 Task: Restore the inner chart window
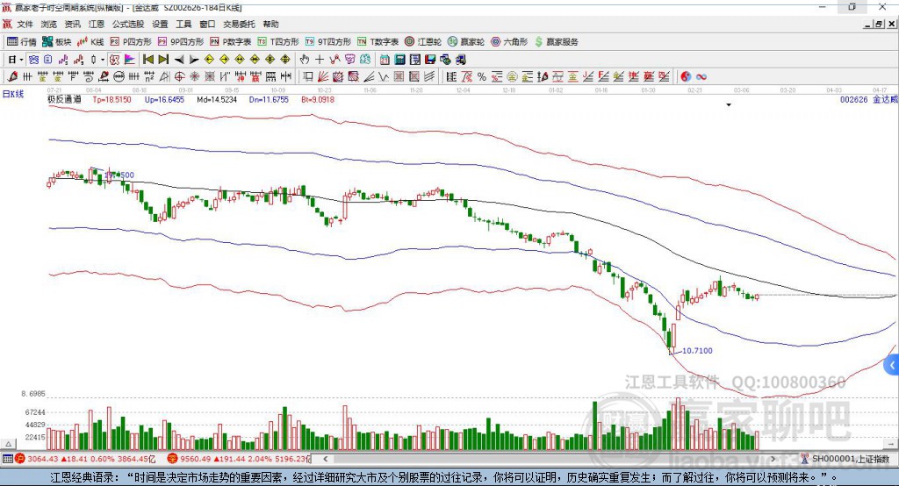pos(879,24)
